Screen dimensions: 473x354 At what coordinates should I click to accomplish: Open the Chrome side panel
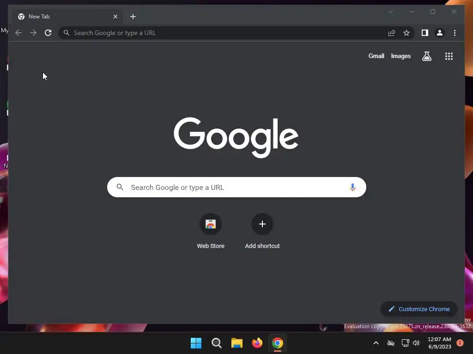tap(425, 33)
